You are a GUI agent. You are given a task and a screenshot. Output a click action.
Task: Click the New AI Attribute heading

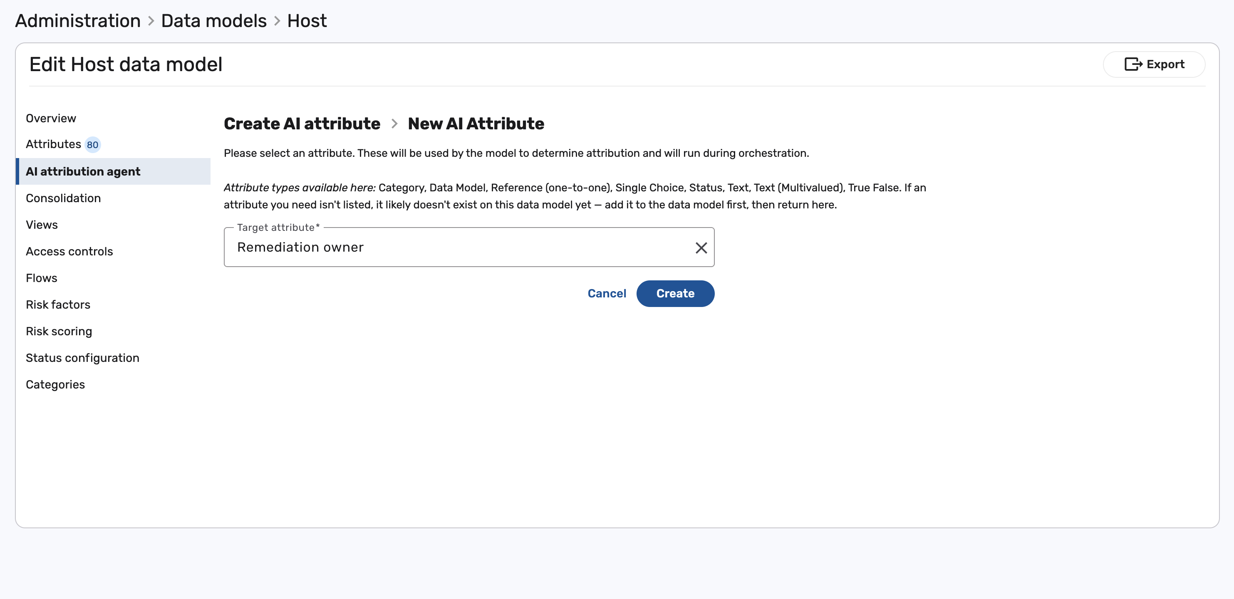point(476,124)
